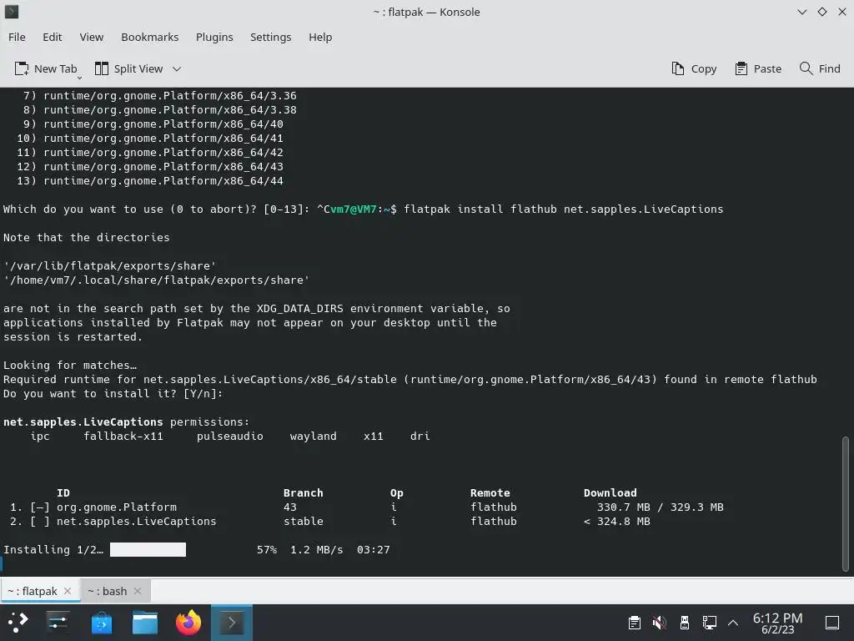Viewport: 854px width, 641px height.
Task: Click the clock showing 6:12 PM
Action: click(778, 623)
